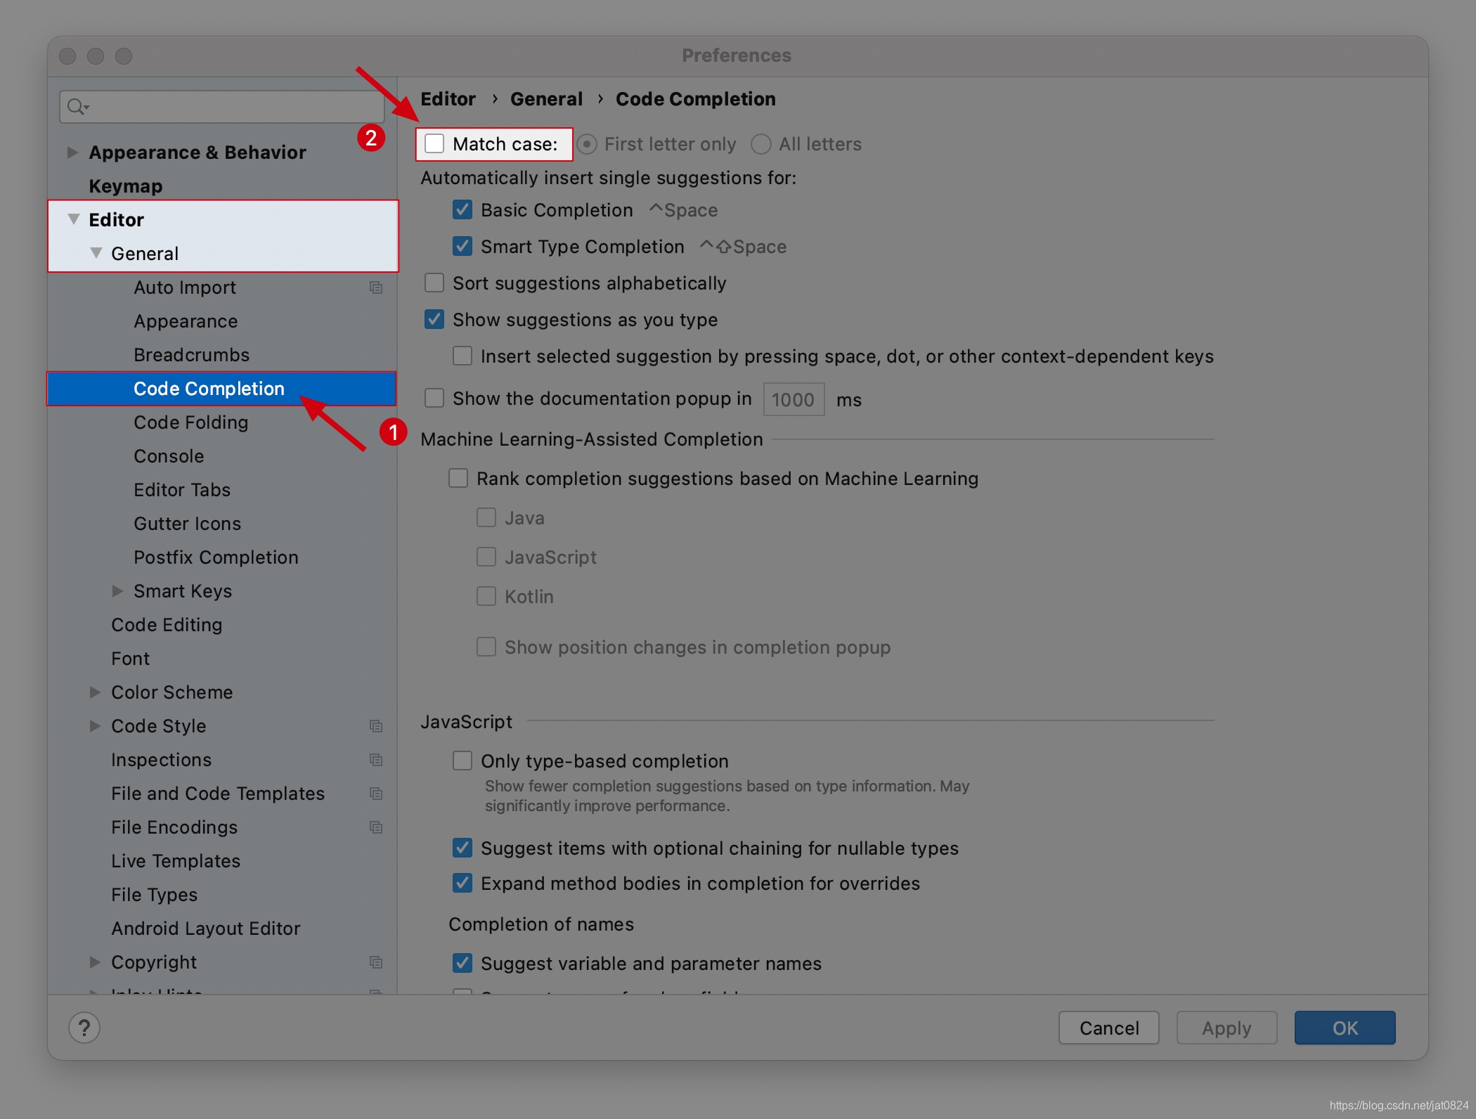1476x1119 pixels.
Task: Select Appearance under General
Action: click(x=186, y=321)
